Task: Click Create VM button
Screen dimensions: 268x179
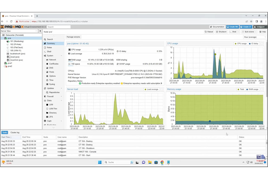Action: point(233,27)
